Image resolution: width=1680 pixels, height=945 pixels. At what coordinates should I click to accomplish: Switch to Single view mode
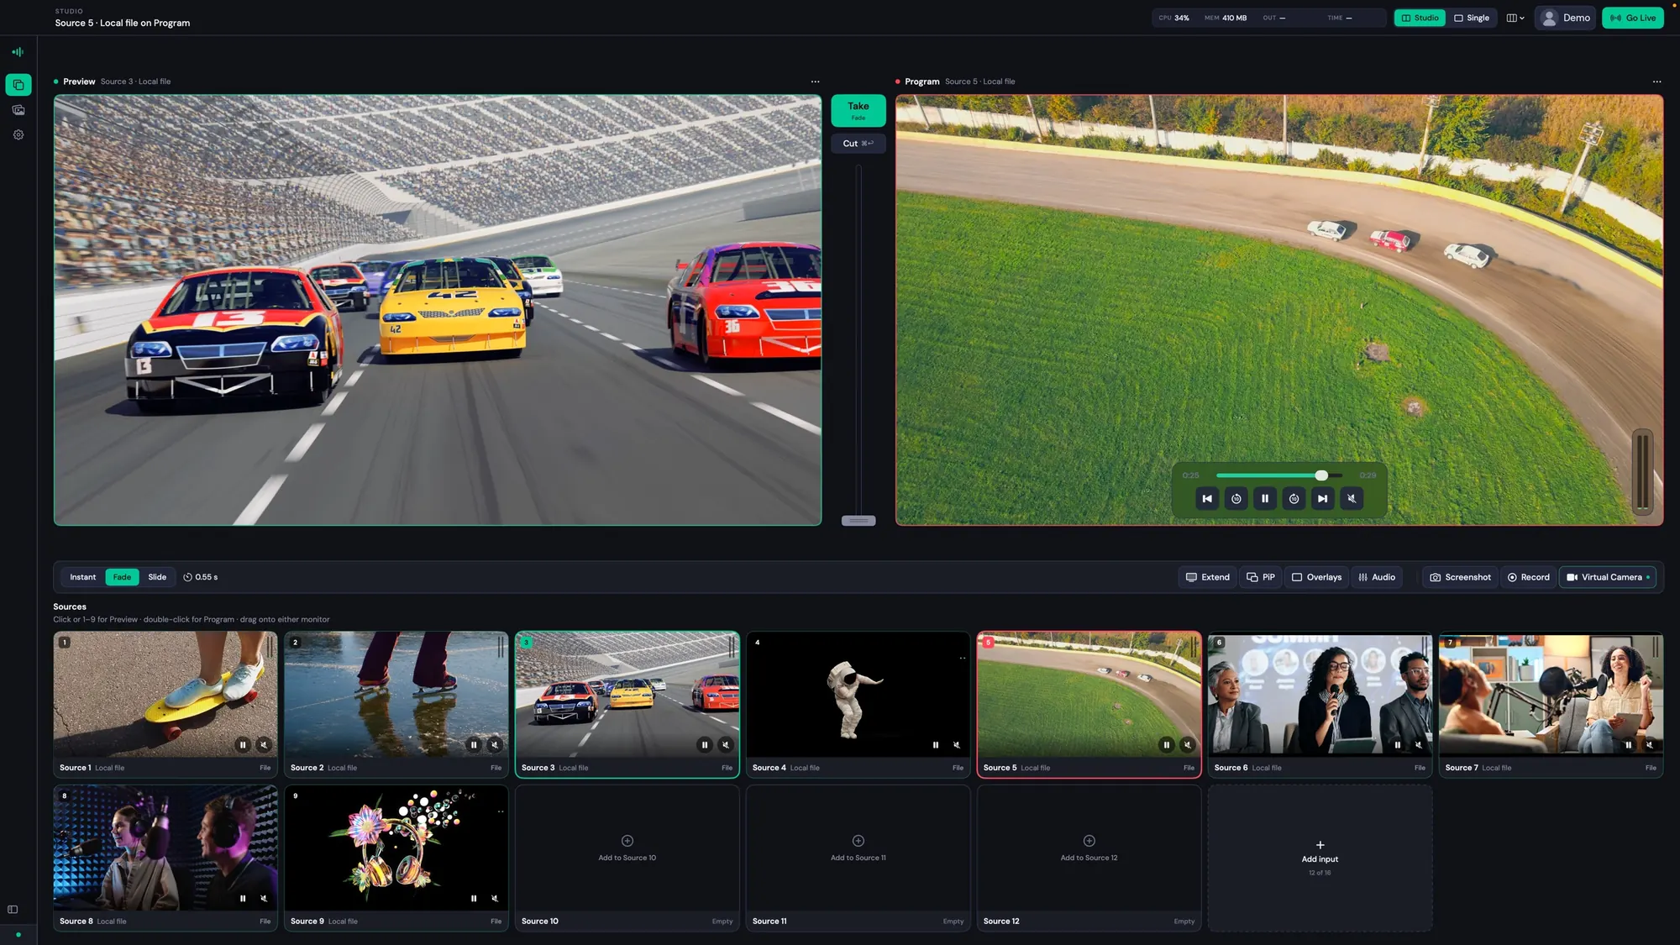tap(1472, 18)
